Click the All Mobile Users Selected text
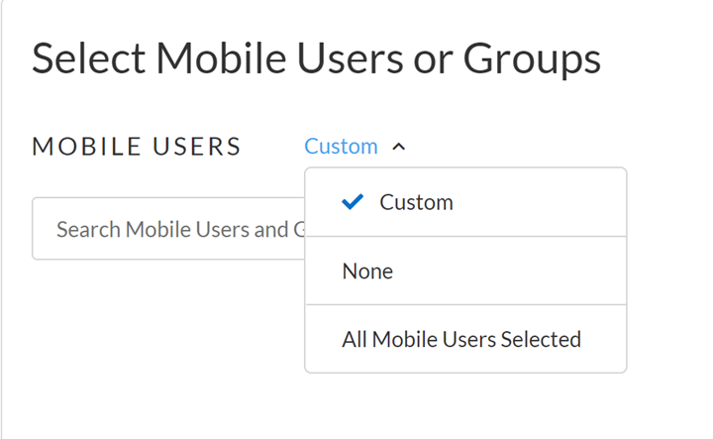 [x=461, y=339]
